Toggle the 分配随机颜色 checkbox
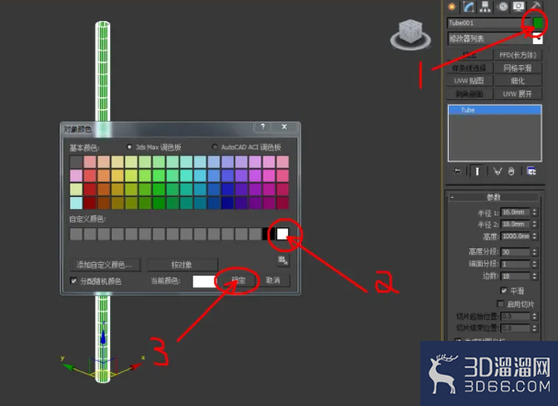The height and width of the screenshot is (406, 558). (x=73, y=281)
